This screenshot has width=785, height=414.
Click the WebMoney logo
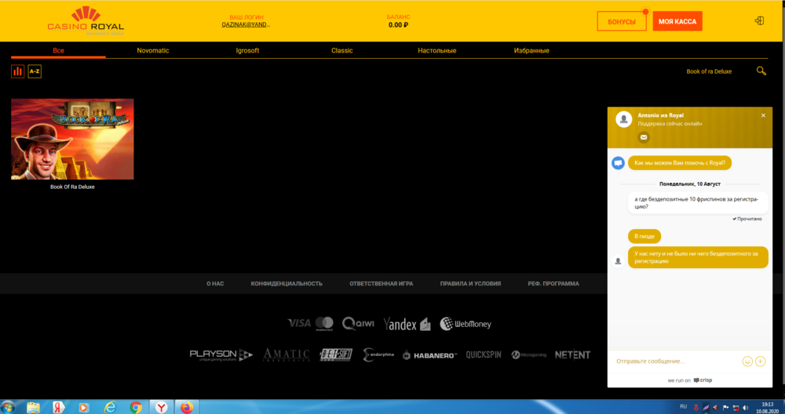[465, 324]
